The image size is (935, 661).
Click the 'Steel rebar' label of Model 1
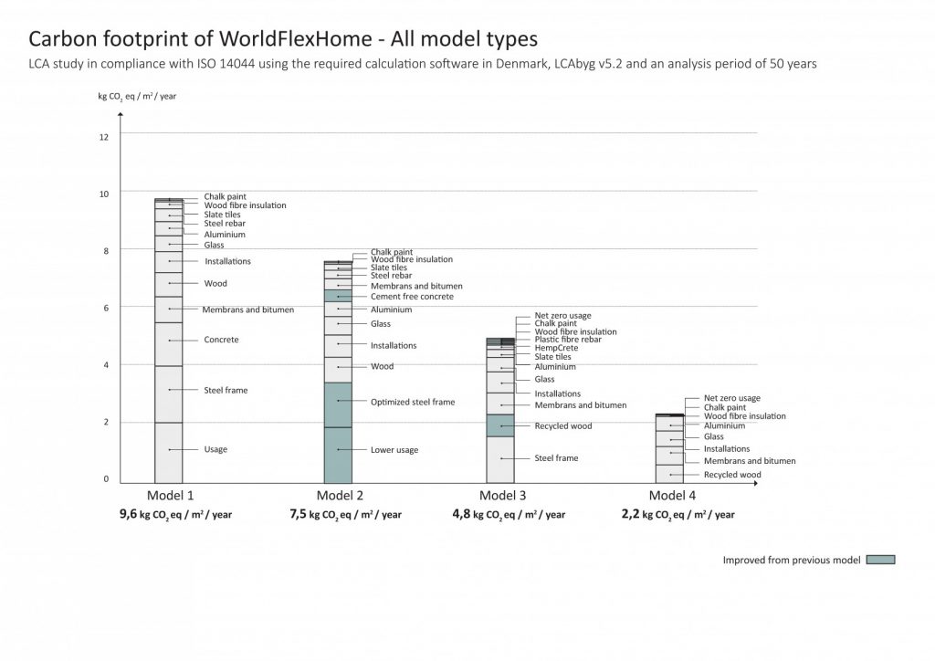pos(225,224)
